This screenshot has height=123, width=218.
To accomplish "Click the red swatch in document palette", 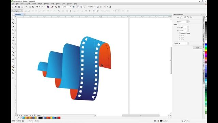I will pos(59,118).
